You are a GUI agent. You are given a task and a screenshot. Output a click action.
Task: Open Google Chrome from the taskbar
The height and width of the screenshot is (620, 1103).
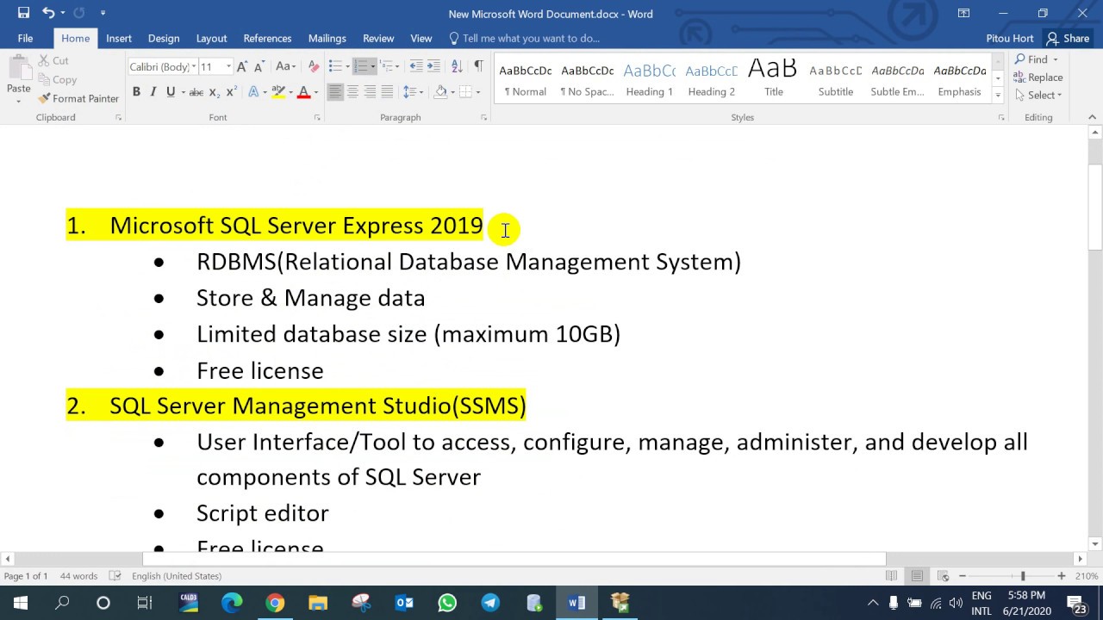point(275,603)
